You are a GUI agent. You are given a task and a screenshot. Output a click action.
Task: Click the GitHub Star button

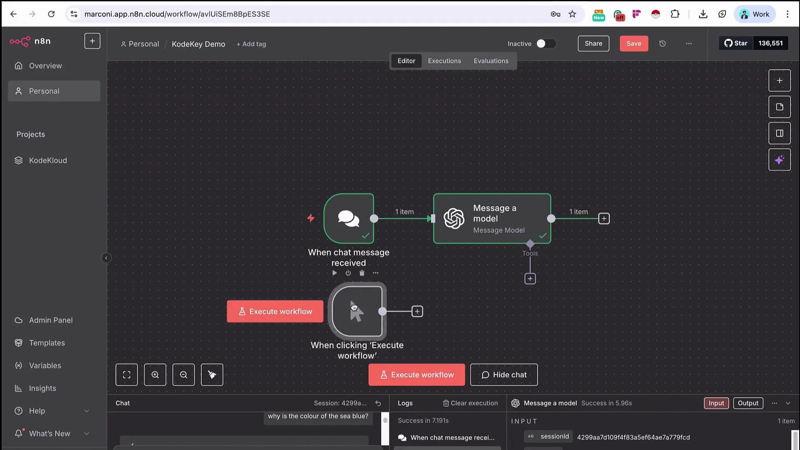click(x=736, y=43)
